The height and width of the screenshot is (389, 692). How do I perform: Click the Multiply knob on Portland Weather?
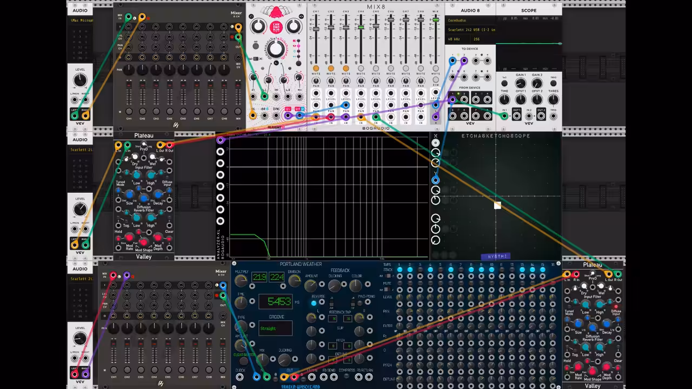pyautogui.click(x=242, y=280)
